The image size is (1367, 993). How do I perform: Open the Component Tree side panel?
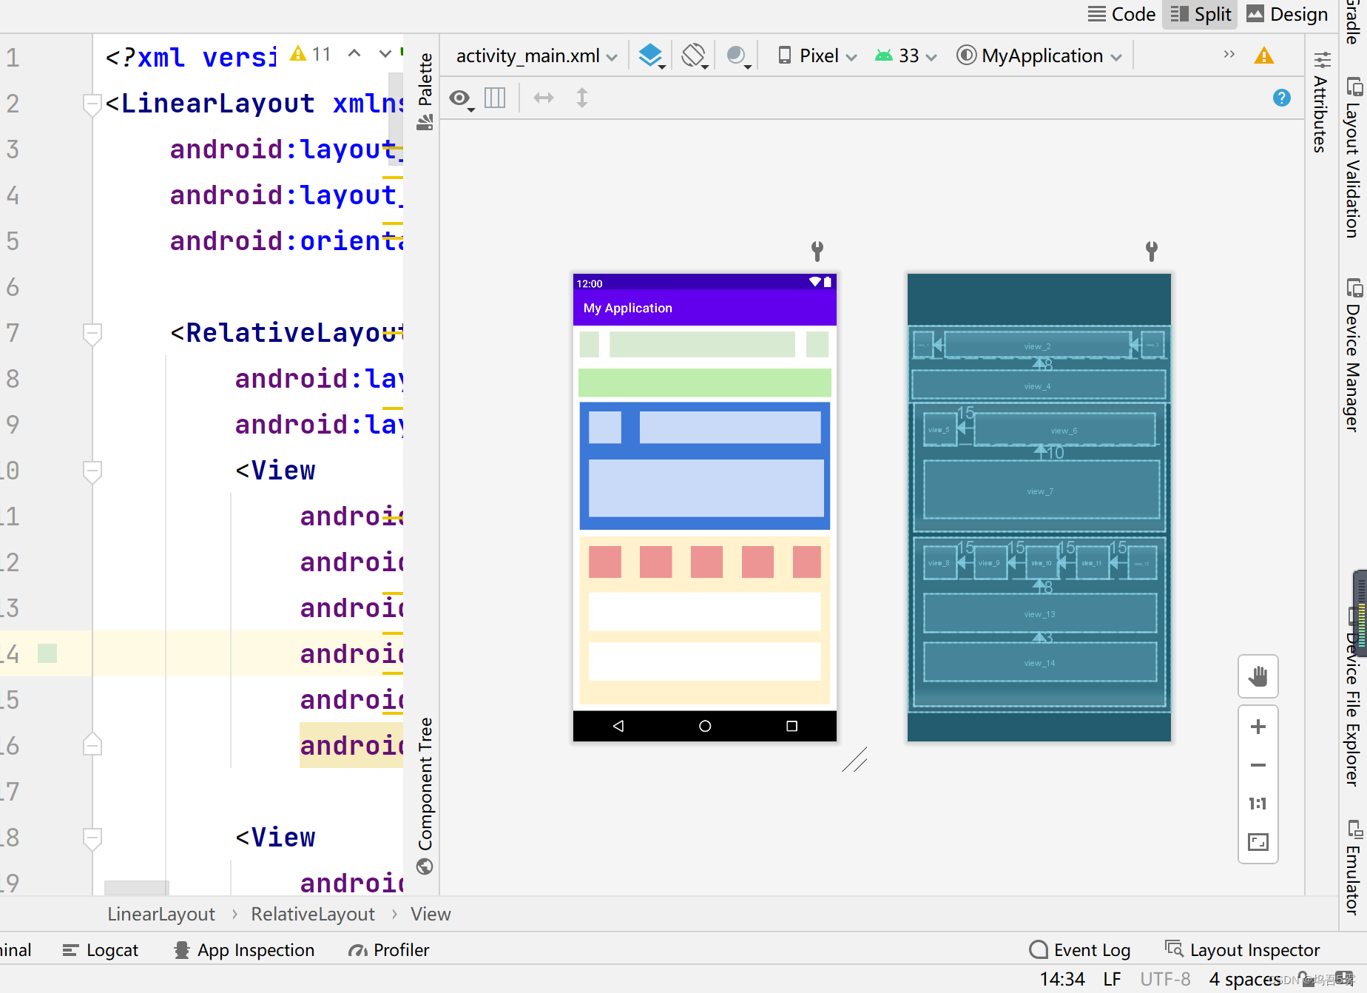coord(425,795)
